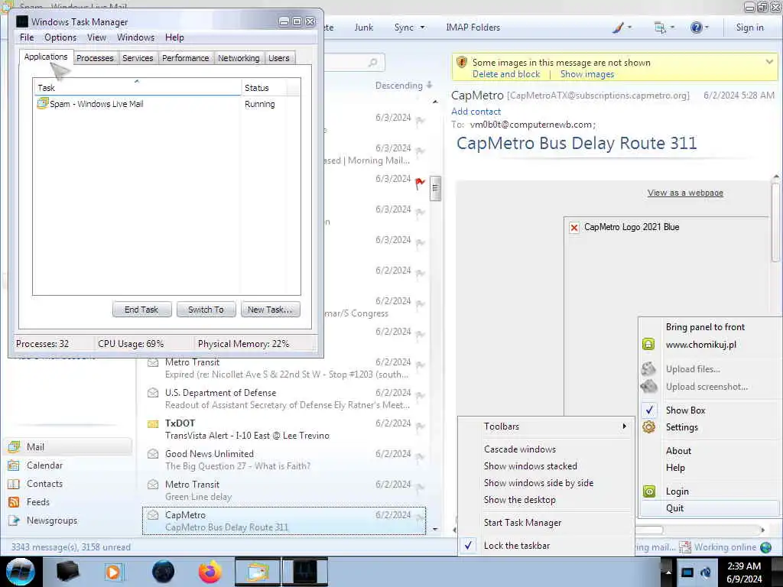Open dropdown next to help icon
783x587 pixels.
tap(707, 28)
